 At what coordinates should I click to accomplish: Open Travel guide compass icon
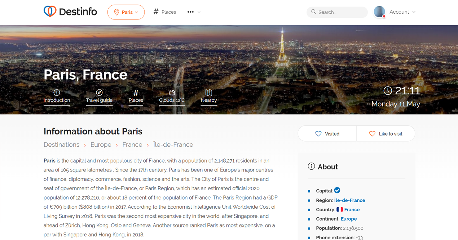pyautogui.click(x=99, y=93)
